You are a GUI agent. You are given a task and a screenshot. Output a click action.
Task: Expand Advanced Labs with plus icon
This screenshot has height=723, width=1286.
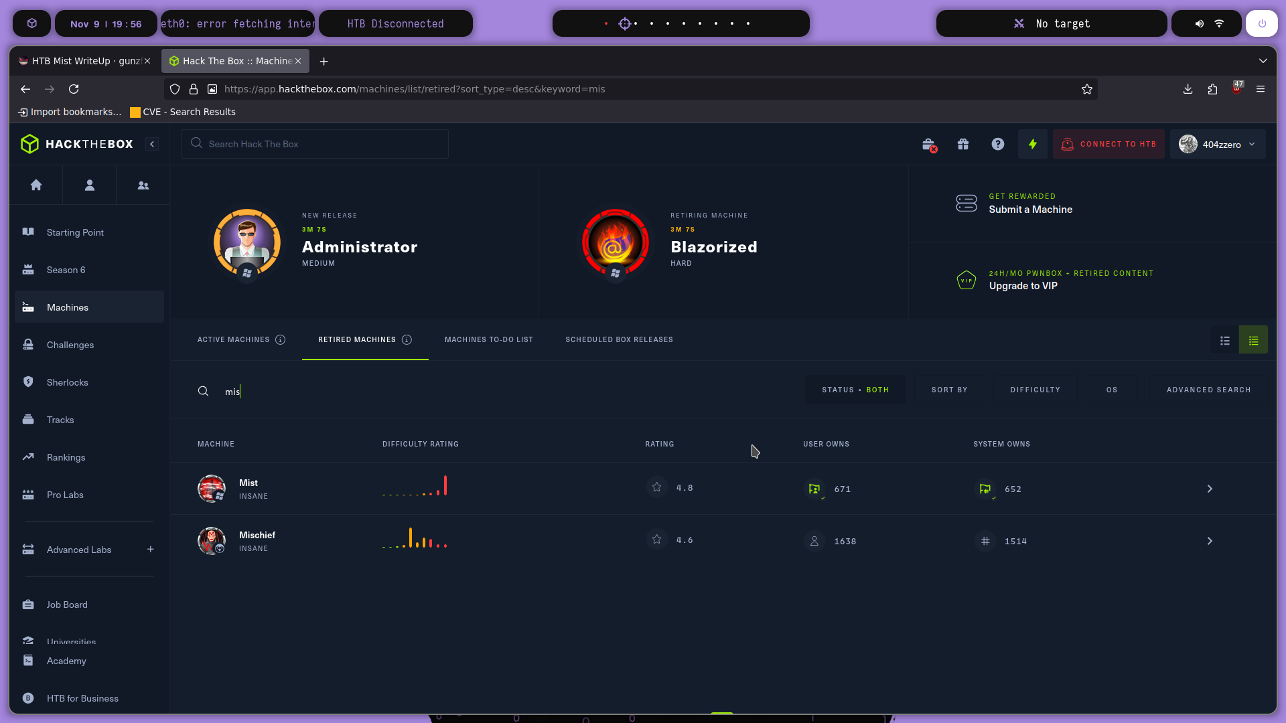[151, 550]
